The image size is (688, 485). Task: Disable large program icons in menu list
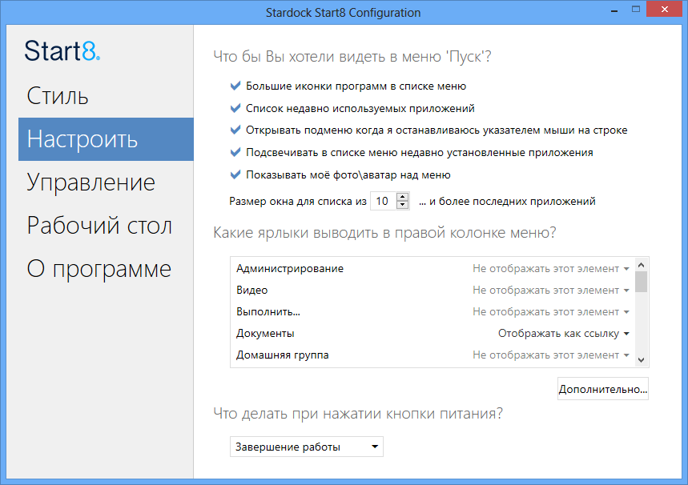pos(235,86)
